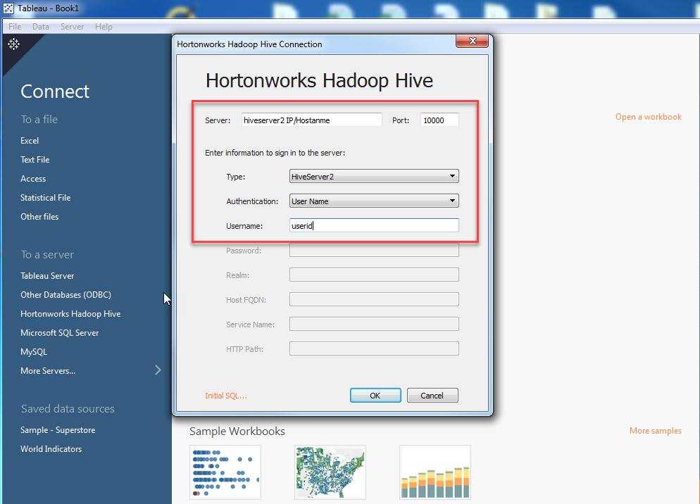Confirm the connection with OK

[x=375, y=395]
